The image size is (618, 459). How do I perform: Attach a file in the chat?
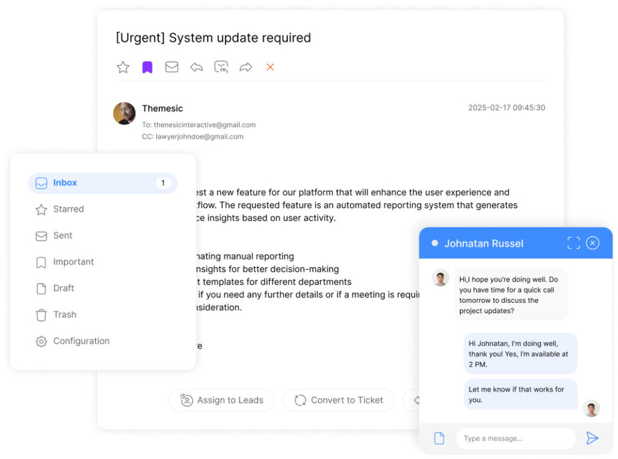point(439,438)
